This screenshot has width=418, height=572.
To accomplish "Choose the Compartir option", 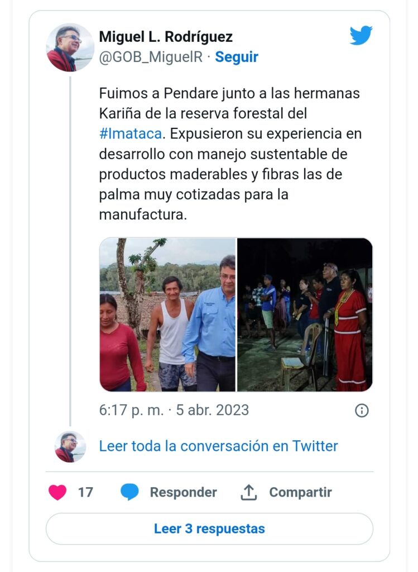I will click(x=300, y=492).
